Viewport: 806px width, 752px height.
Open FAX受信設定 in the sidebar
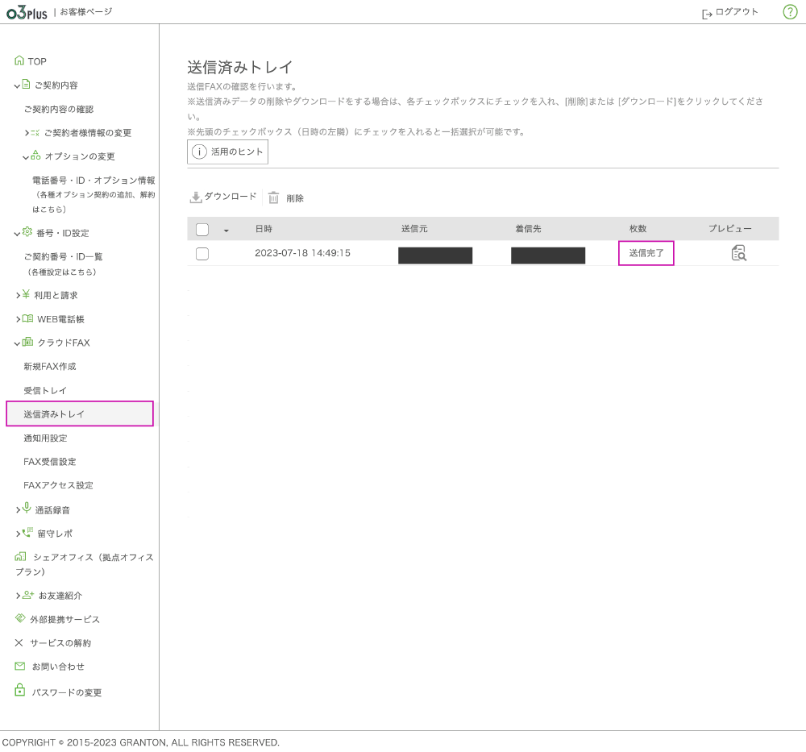(x=50, y=462)
